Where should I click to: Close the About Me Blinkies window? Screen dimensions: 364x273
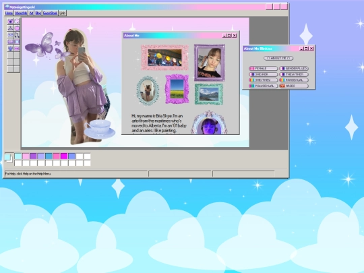point(311,49)
